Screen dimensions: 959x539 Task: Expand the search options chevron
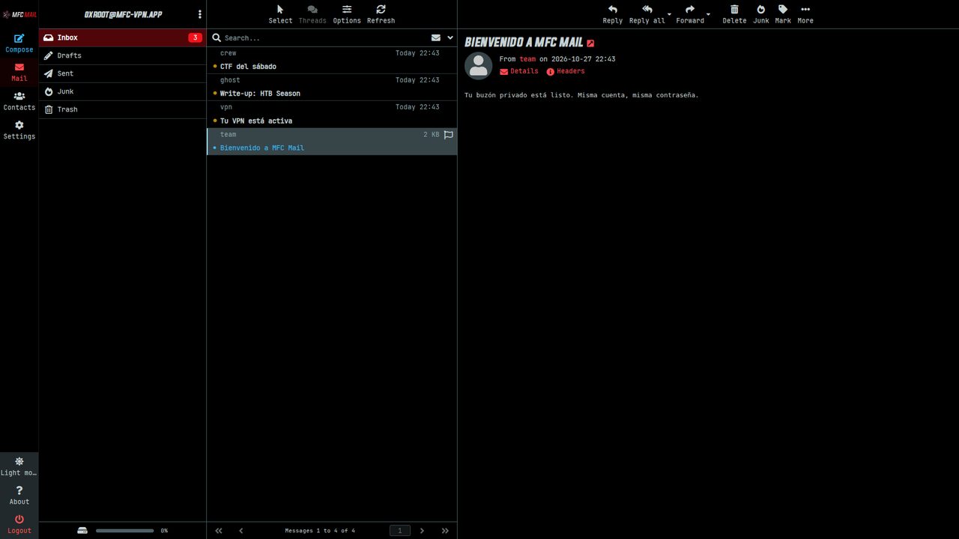(x=450, y=37)
